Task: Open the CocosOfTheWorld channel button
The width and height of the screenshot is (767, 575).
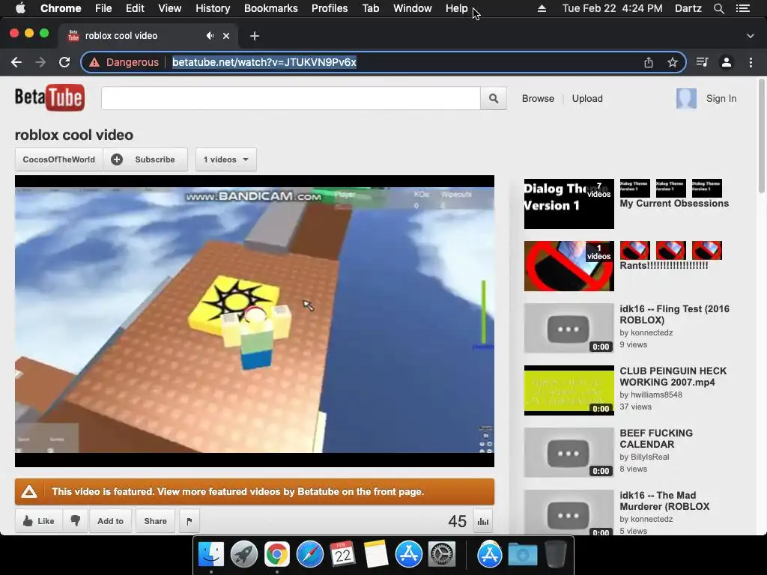Action: (58, 159)
